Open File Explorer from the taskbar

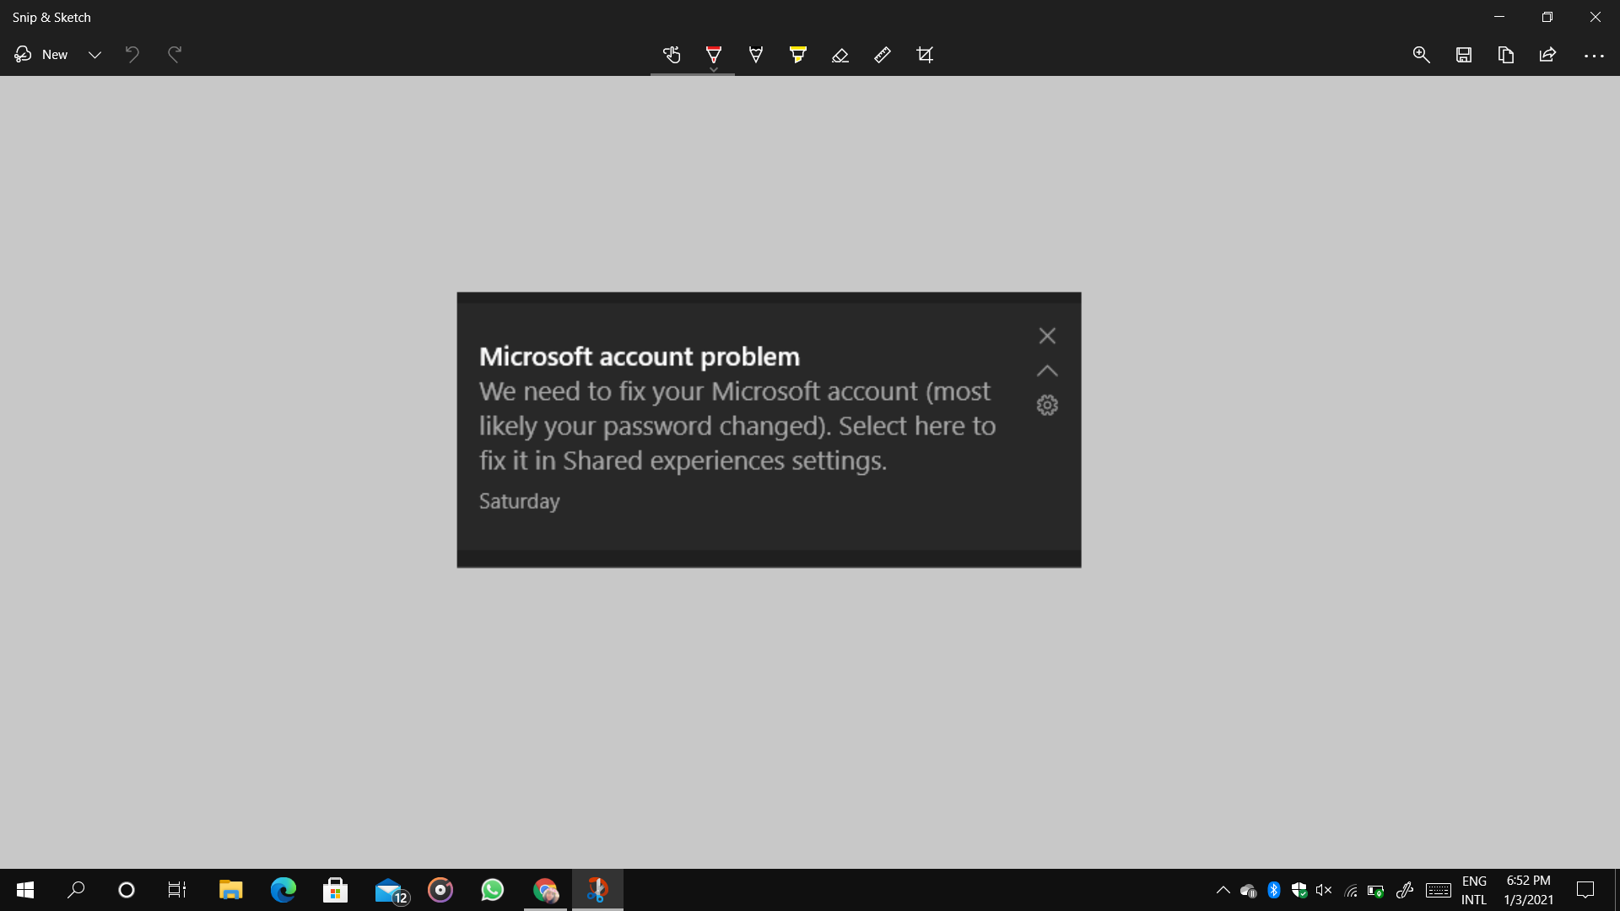point(230,890)
